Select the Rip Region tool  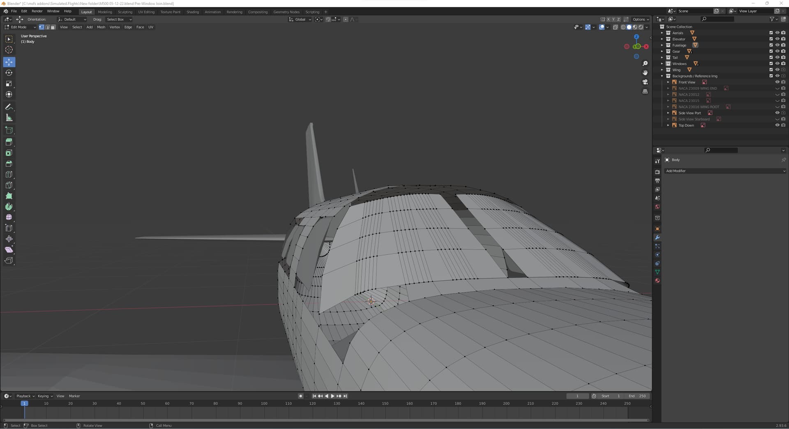point(9,261)
